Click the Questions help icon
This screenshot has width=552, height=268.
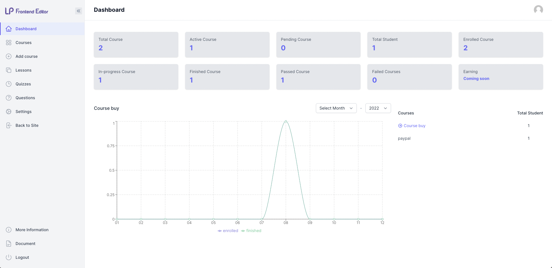(9, 98)
